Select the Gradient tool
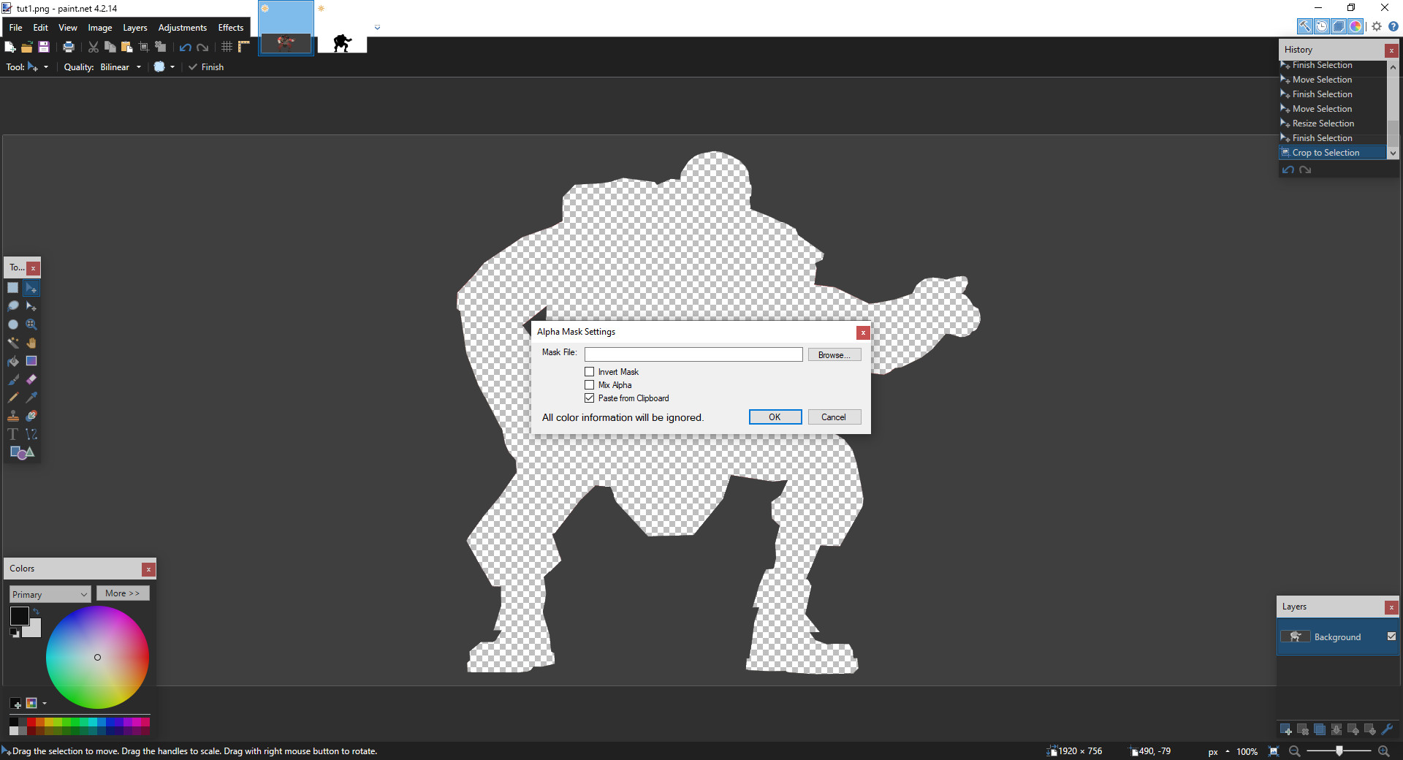 click(31, 361)
